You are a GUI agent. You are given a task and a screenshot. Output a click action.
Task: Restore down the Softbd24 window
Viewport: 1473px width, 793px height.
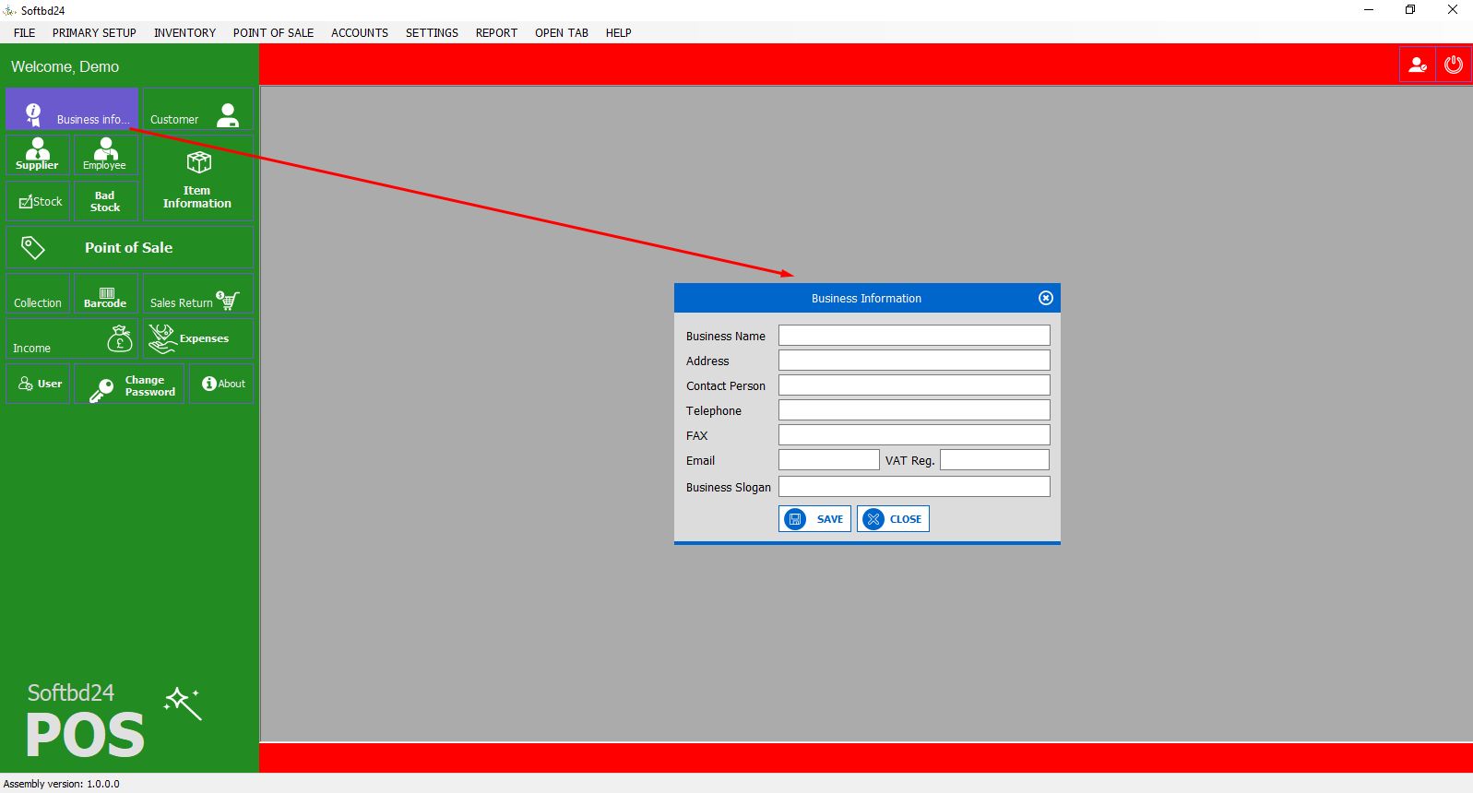click(1410, 10)
